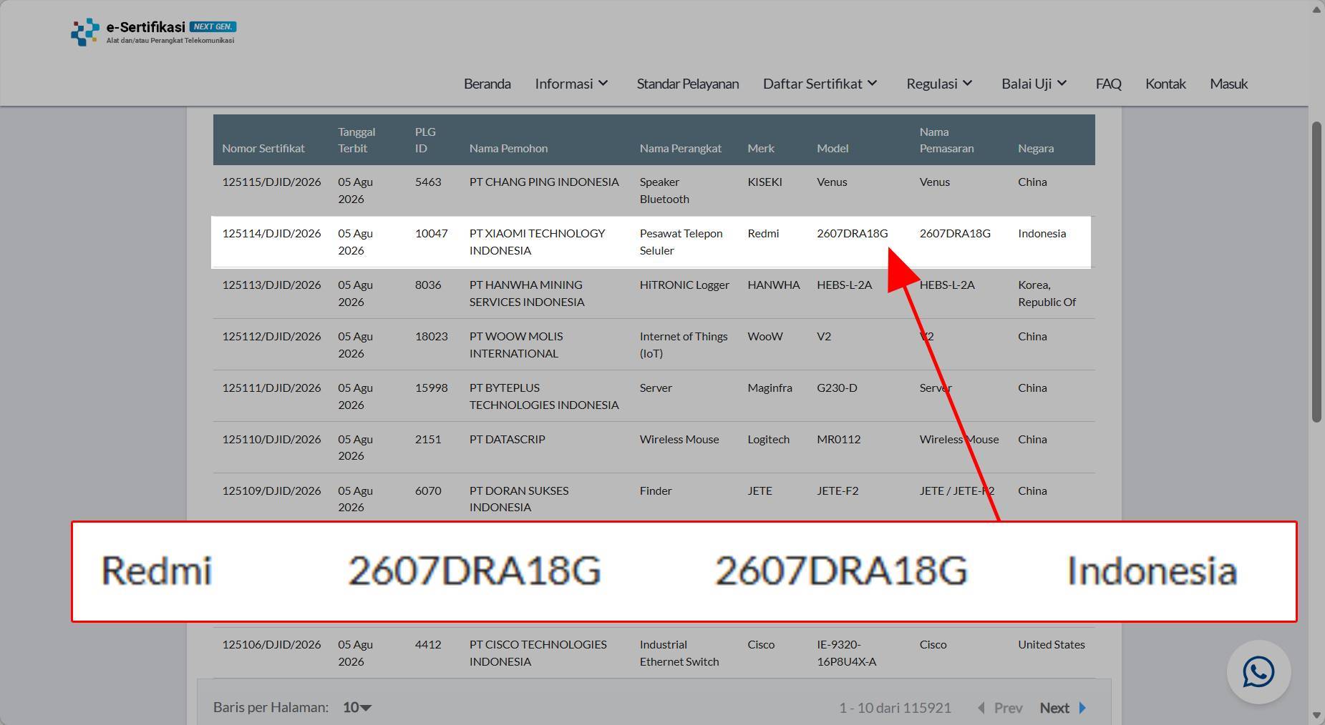Go to Beranda page
This screenshot has height=725, width=1325.
(x=487, y=84)
